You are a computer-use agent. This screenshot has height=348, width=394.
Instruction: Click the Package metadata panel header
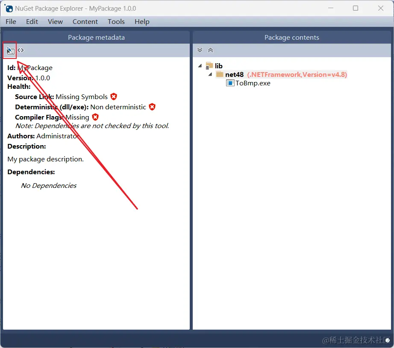click(x=96, y=38)
